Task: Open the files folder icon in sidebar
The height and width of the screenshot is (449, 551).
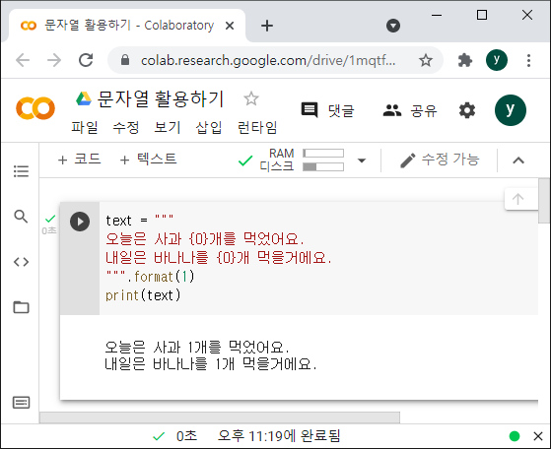Action: (x=21, y=307)
